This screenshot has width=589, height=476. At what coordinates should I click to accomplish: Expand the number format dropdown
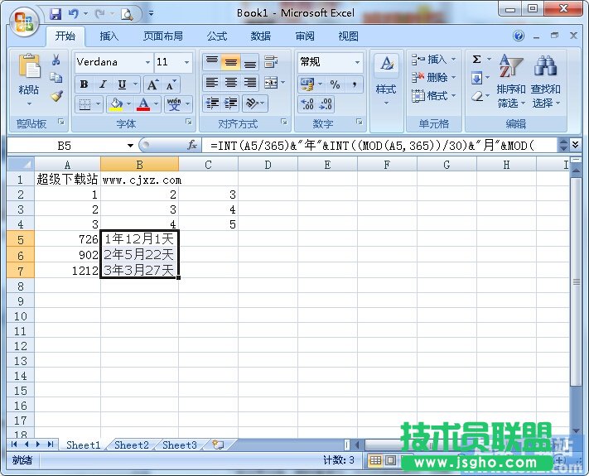point(358,63)
